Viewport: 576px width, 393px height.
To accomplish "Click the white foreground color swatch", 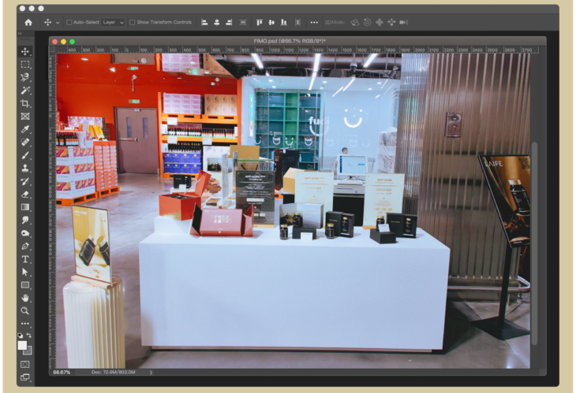I will click(23, 345).
